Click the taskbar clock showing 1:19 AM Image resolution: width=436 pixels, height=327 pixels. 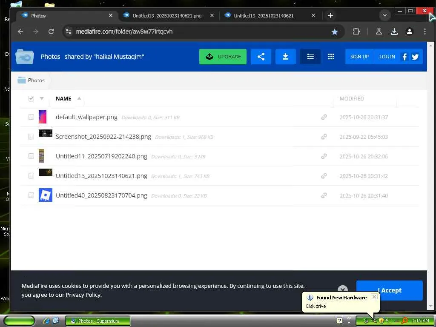tap(420, 321)
